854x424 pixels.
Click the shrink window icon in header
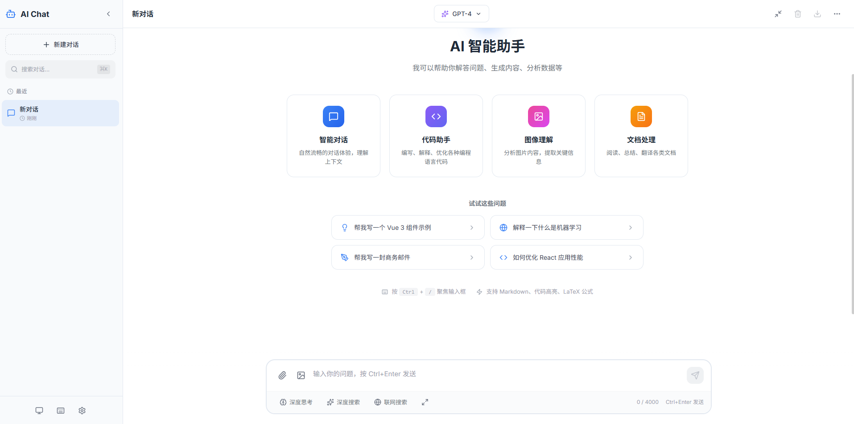(778, 14)
